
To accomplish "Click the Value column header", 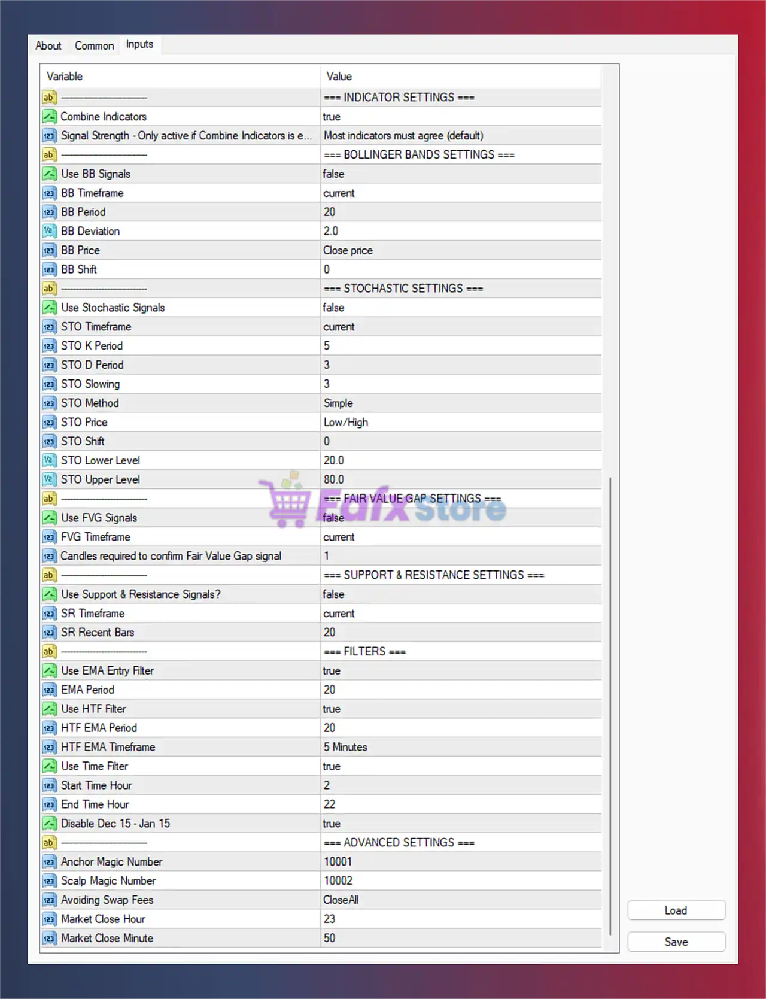I will click(x=461, y=77).
